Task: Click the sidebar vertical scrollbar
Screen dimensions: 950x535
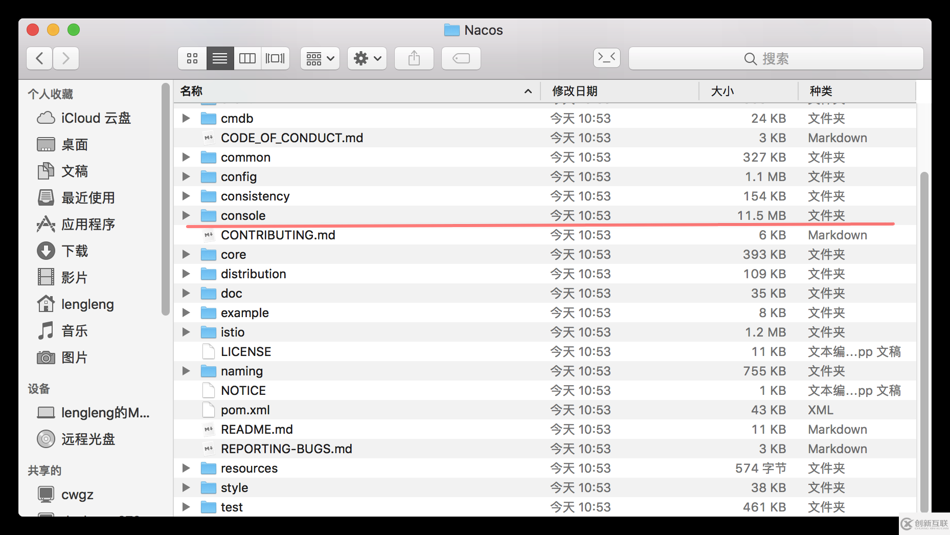Action: pyautogui.click(x=165, y=199)
